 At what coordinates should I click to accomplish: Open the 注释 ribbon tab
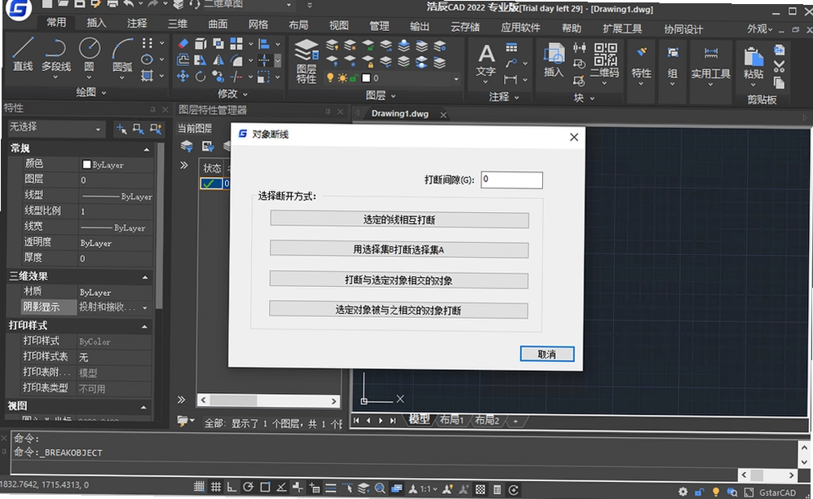137,24
